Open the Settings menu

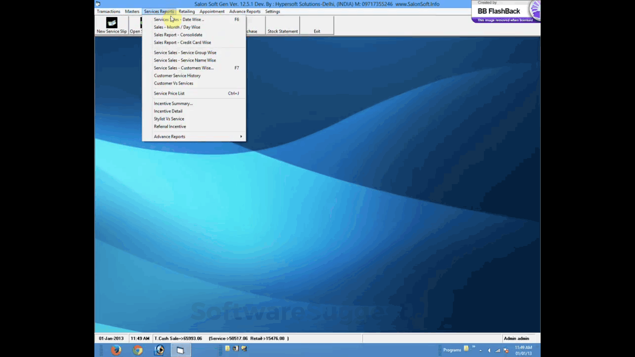[272, 12]
